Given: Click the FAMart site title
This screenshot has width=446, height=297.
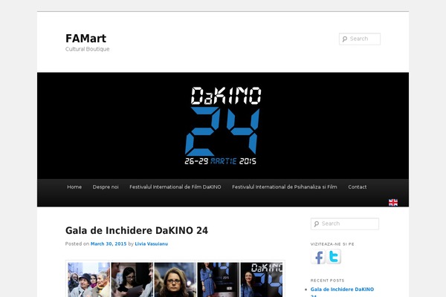Looking at the screenshot, I should [x=85, y=38].
